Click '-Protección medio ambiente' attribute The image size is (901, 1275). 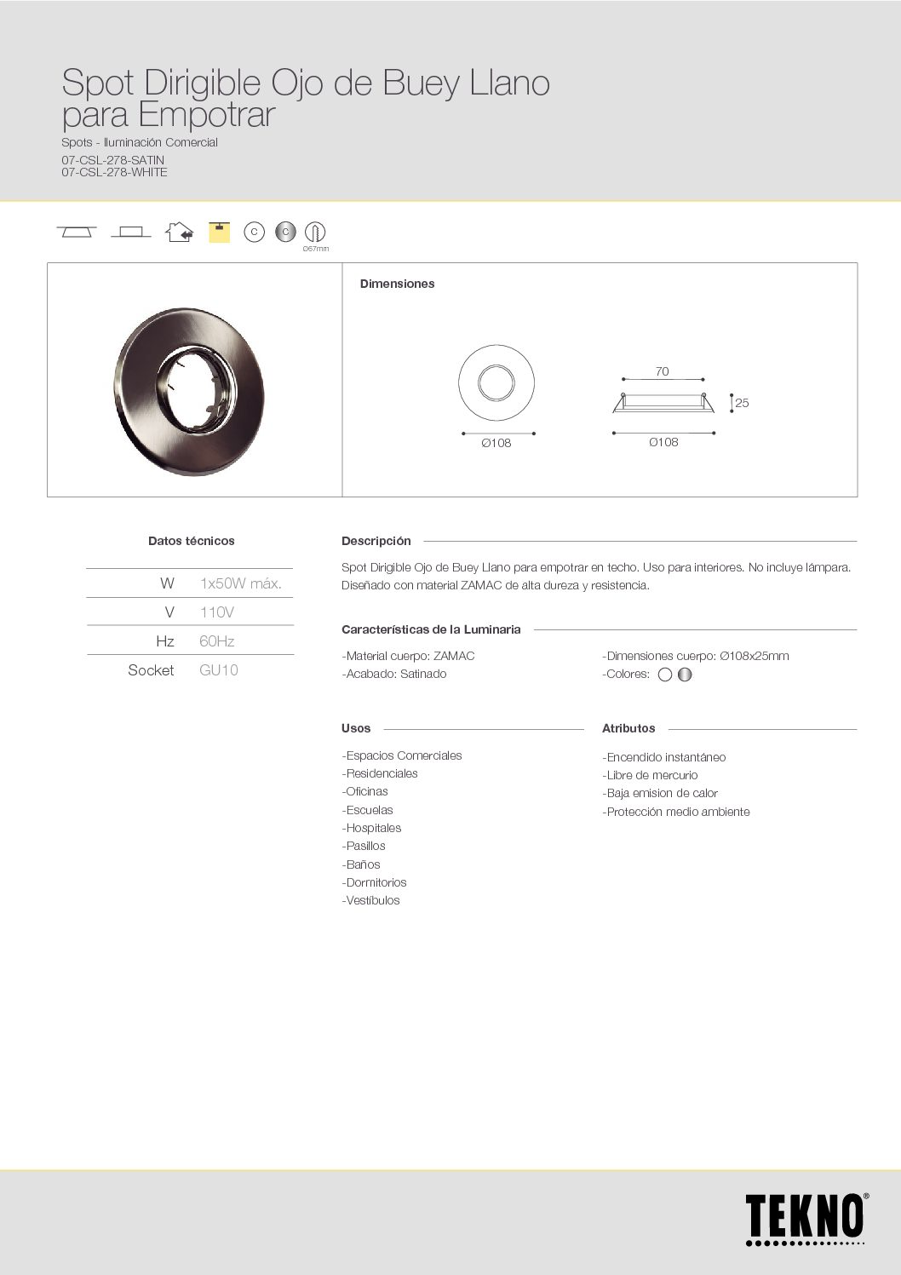coord(676,812)
